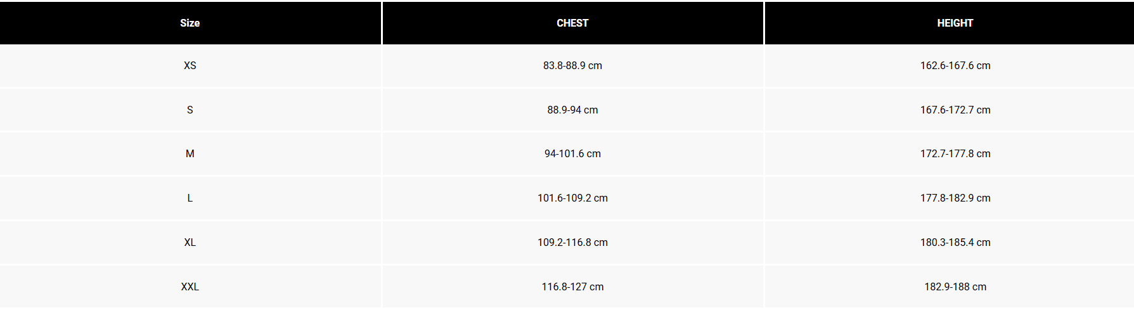This screenshot has width=1134, height=322.
Task: Click chest value 116.8-127 cm
Action: click(572, 287)
